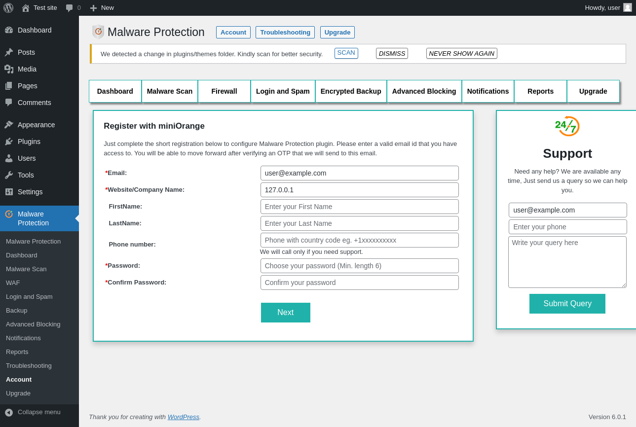Click Submit Query in Support panel

[567, 304]
